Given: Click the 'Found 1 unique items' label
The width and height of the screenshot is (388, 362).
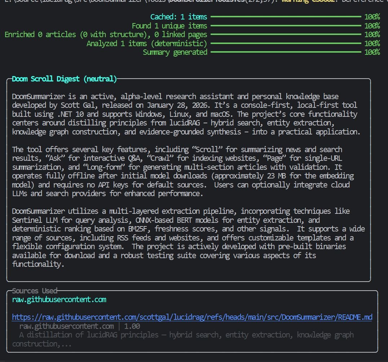Looking at the screenshot, I should tap(169, 26).
